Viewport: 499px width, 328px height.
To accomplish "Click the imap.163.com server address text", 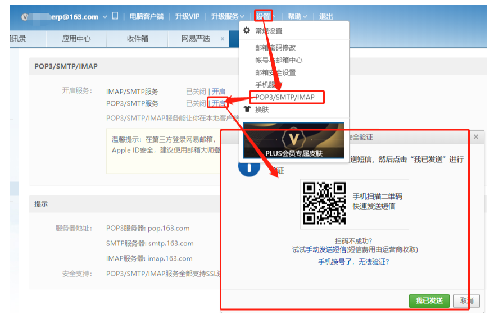I will pyautogui.click(x=170, y=259).
